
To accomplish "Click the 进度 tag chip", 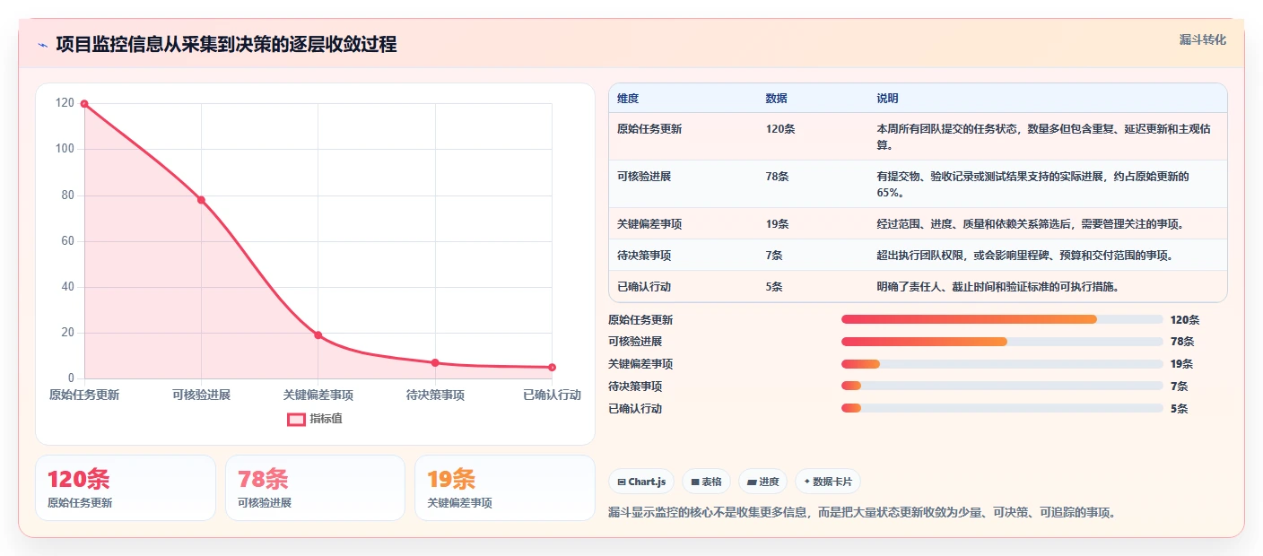I will coord(762,482).
